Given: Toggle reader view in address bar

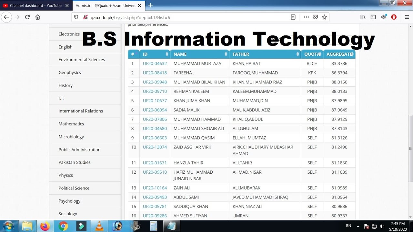Looking at the screenshot, I should [293, 17].
